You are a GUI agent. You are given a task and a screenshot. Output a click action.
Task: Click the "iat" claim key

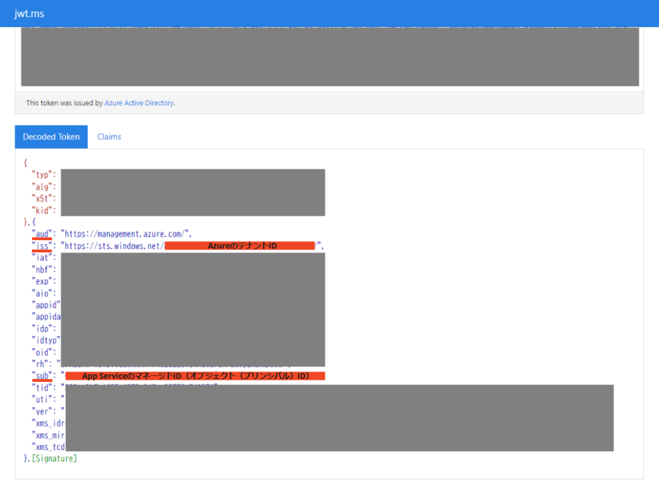42,258
